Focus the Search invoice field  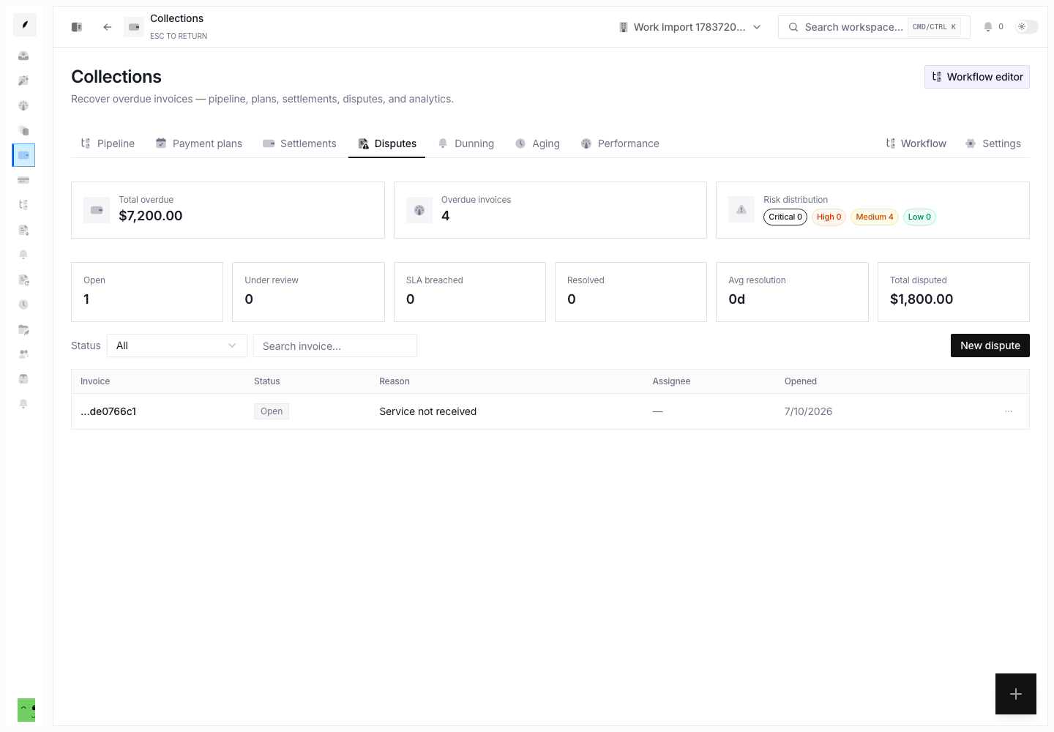click(x=335, y=346)
